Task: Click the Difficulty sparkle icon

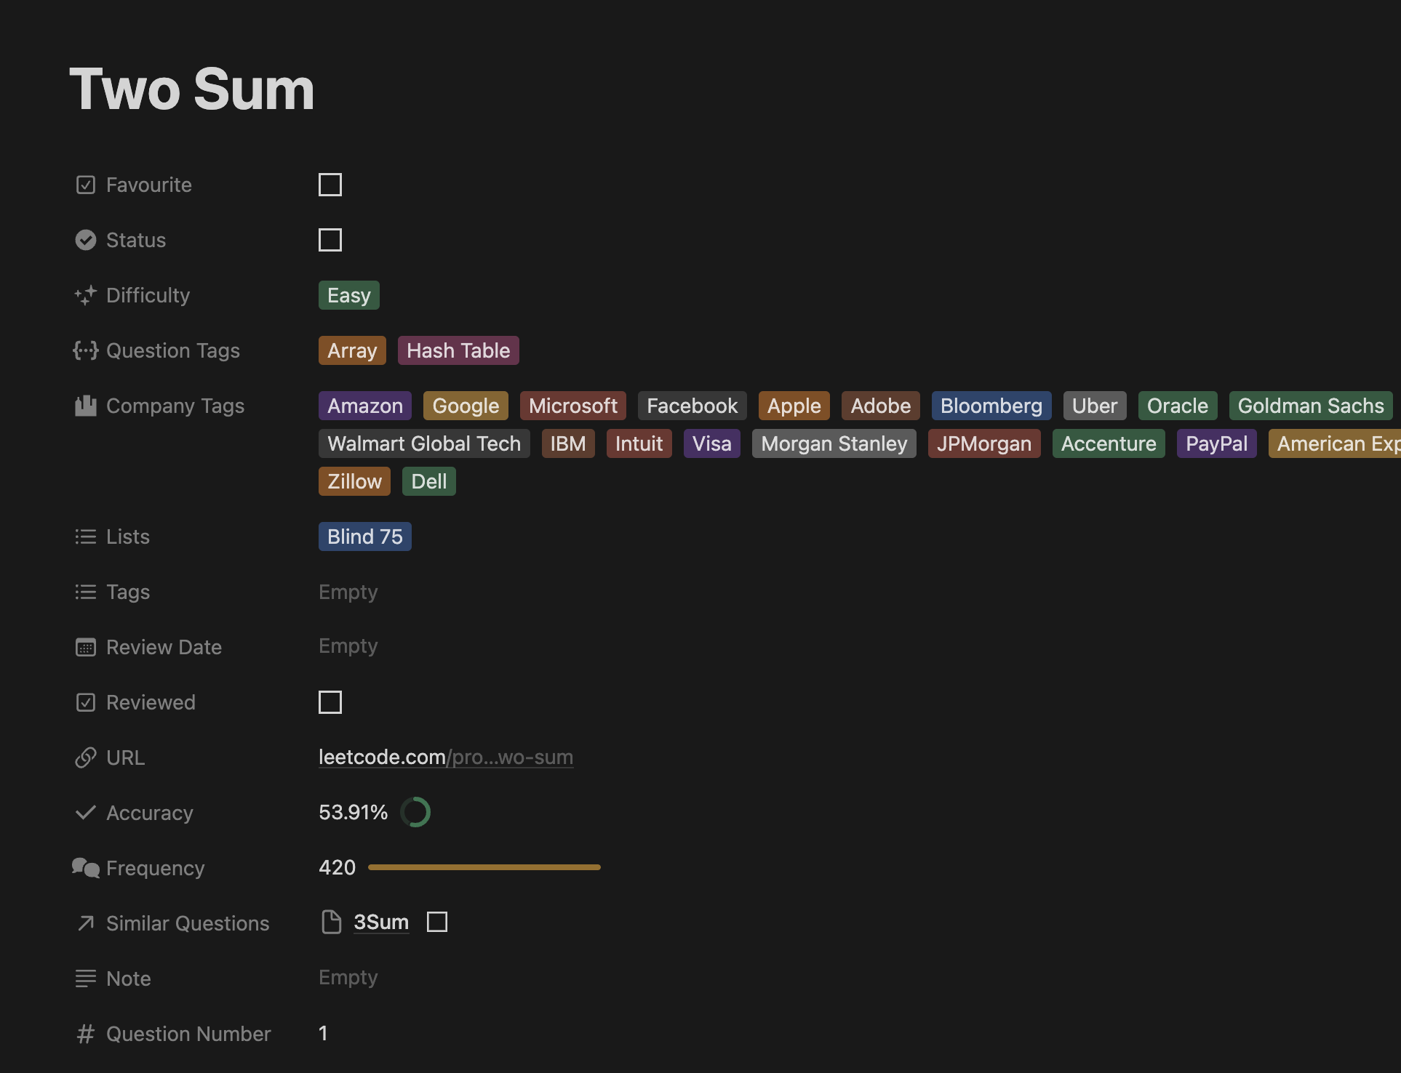Action: (86, 295)
